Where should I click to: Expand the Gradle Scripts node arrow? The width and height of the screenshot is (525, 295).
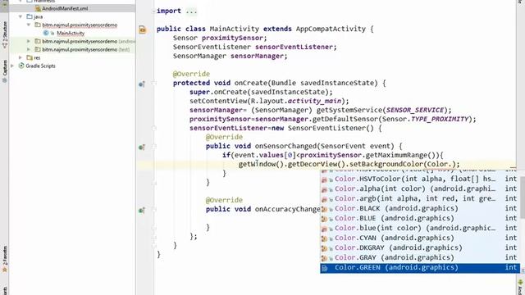[12, 66]
